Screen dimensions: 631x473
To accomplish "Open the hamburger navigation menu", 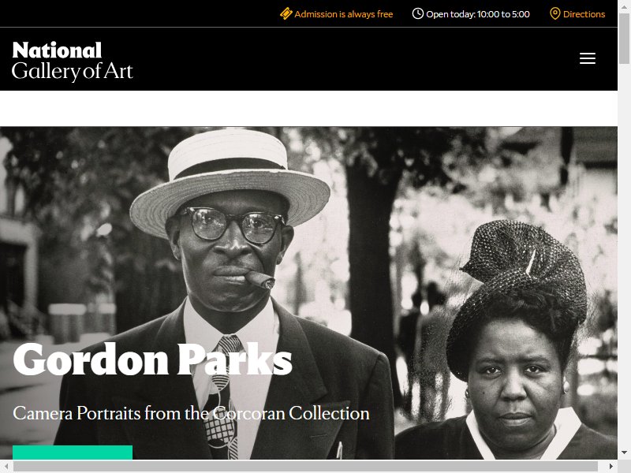I will [x=587, y=58].
